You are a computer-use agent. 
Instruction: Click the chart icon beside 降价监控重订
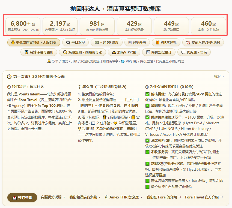tap(148, 52)
